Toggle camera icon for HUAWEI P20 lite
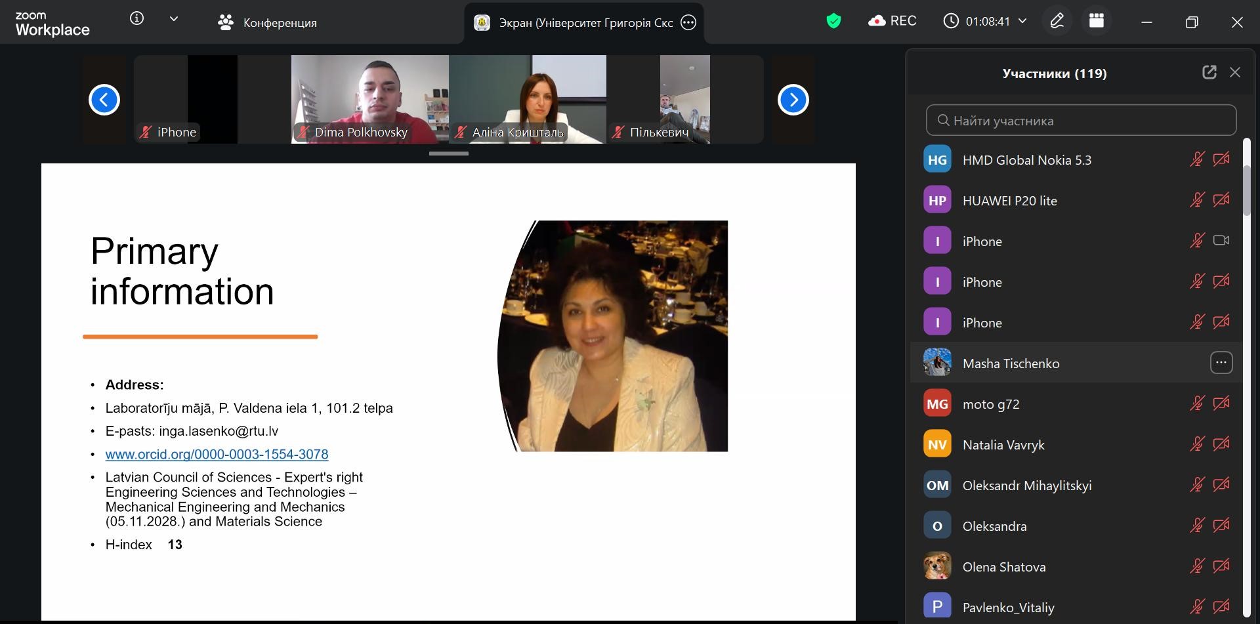The image size is (1260, 624). [x=1221, y=200]
